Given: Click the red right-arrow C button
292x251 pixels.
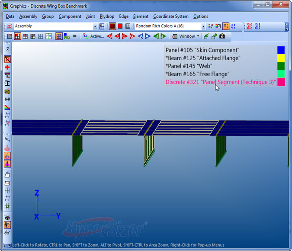Looking at the screenshot, I should coord(125,36).
